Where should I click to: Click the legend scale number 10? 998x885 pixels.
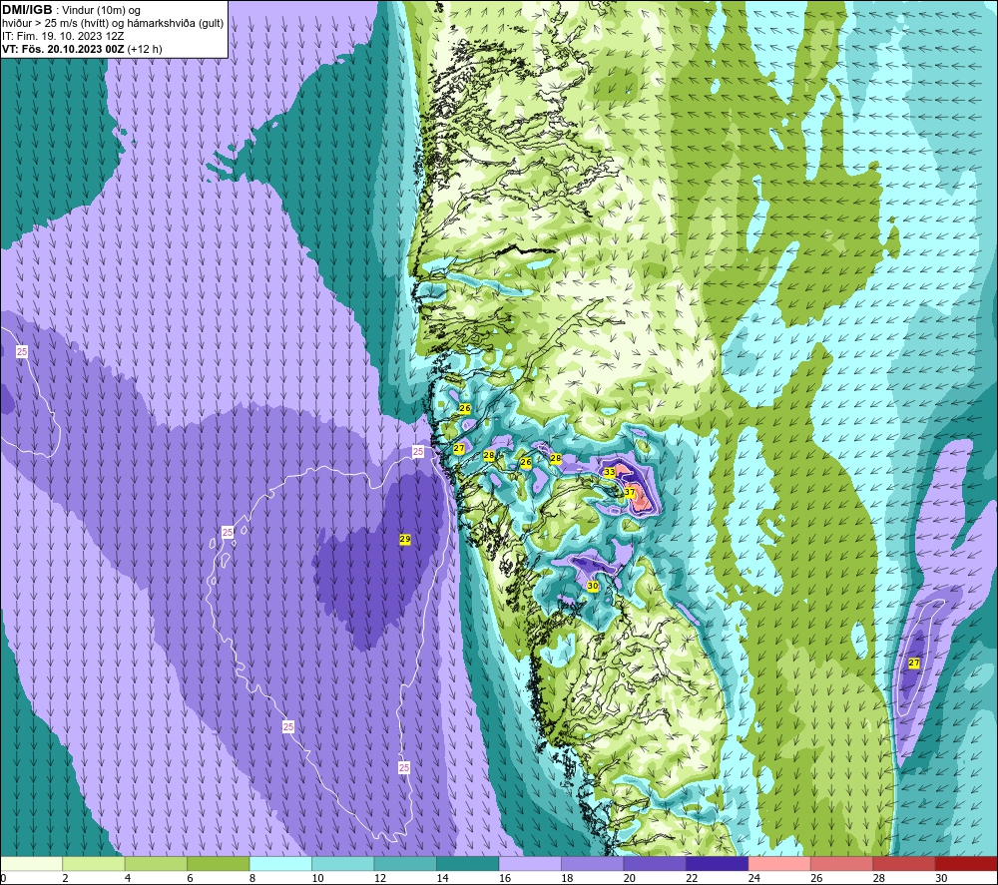[x=317, y=878]
